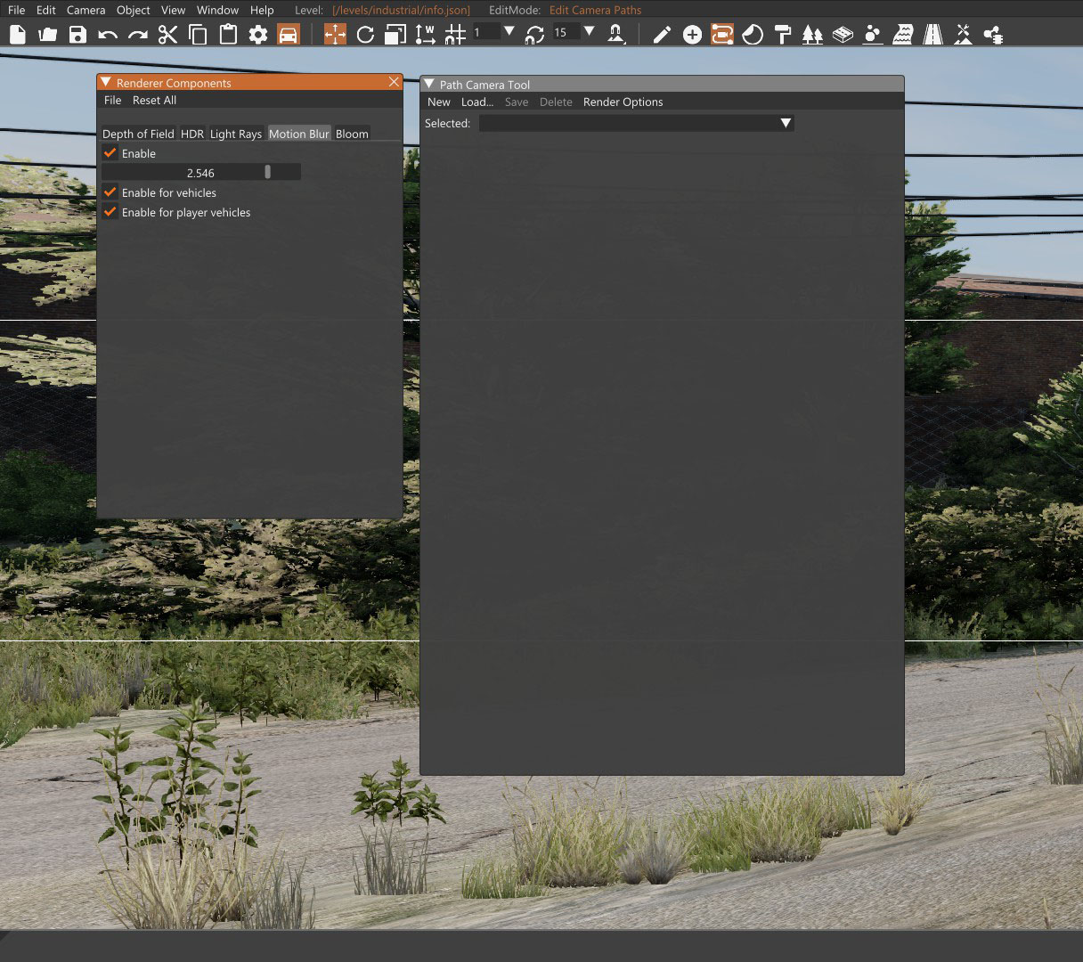This screenshot has height=962, width=1083.
Task: Switch to Light Rays tab
Action: click(236, 134)
